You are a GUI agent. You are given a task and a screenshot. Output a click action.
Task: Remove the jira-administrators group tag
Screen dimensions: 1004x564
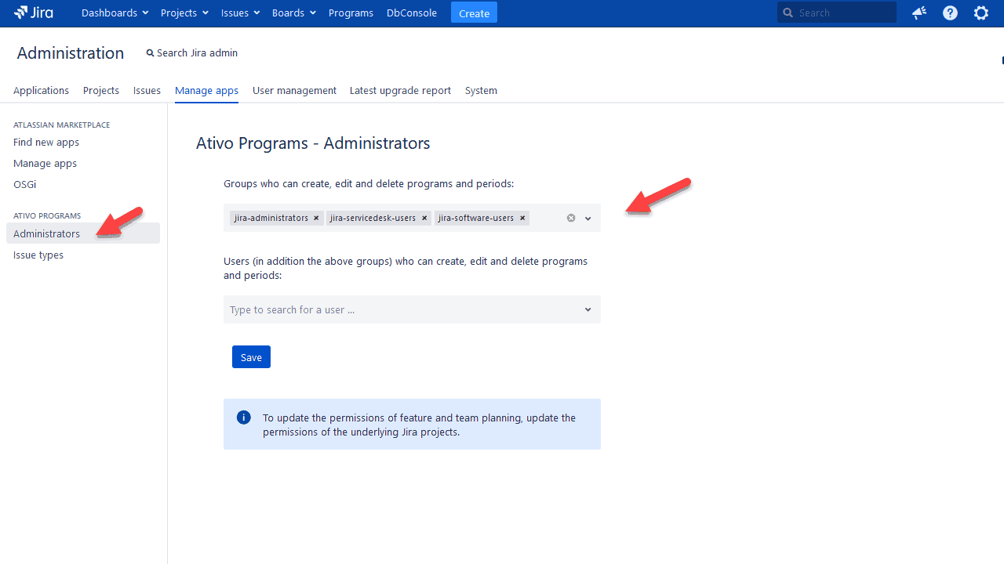(316, 218)
